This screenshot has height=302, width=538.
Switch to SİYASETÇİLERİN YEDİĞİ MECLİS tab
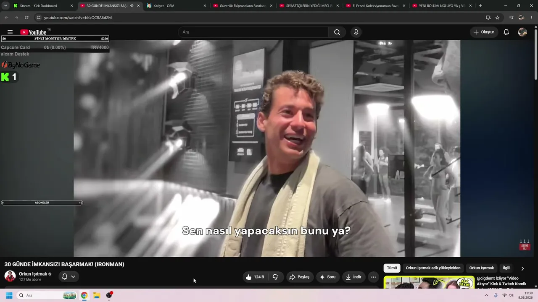[x=309, y=6]
